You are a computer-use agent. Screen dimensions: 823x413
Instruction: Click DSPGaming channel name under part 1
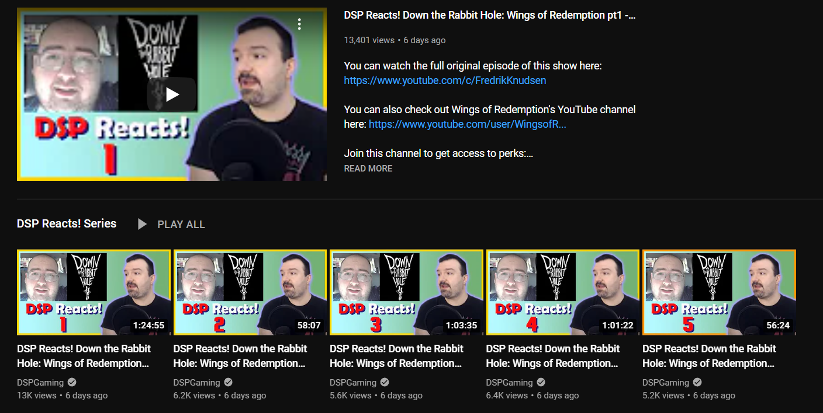pos(40,383)
